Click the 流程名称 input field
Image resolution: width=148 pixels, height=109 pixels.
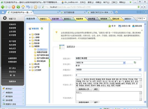[x=108, y=58]
